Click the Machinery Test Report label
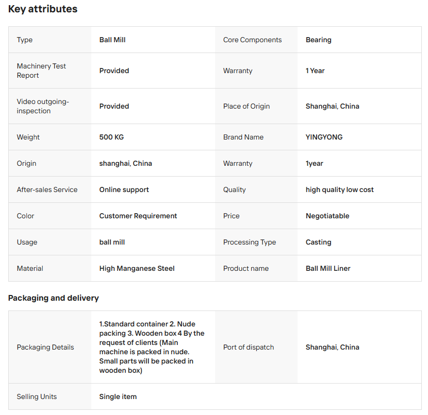The image size is (428, 415). (x=41, y=71)
